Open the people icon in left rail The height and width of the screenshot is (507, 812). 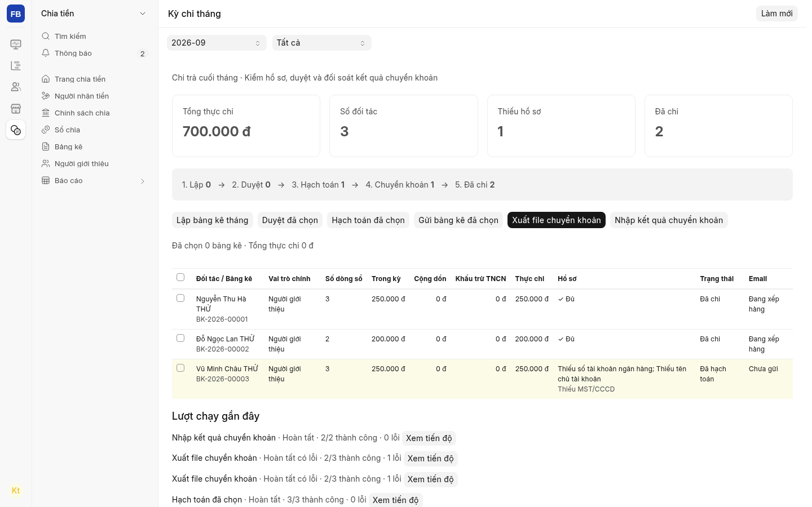click(x=16, y=87)
